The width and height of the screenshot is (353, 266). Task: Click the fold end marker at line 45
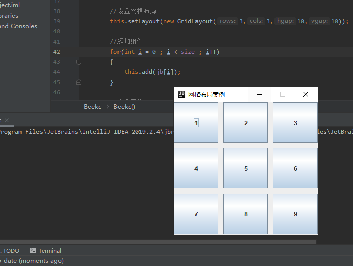[79, 82]
